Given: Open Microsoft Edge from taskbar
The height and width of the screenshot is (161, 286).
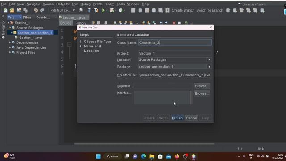Looking at the screenshot, I should (x=143, y=157).
